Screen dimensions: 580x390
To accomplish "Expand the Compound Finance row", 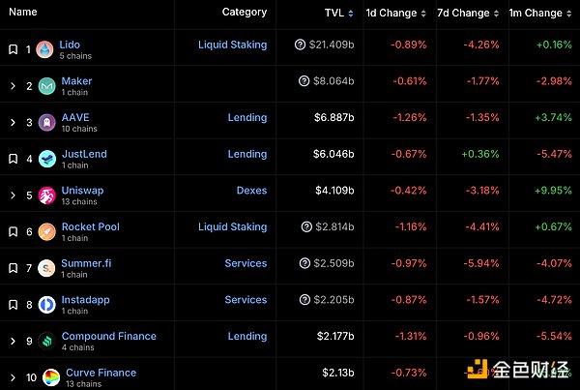I will (13, 342).
